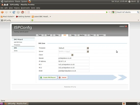Expand the Latest BBC Headlines feed
The width and height of the screenshot is (140, 105).
41,17
